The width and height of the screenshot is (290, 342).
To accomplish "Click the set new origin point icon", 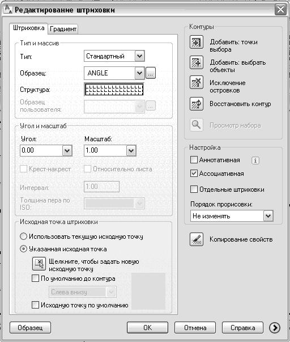I will pos(39,264).
